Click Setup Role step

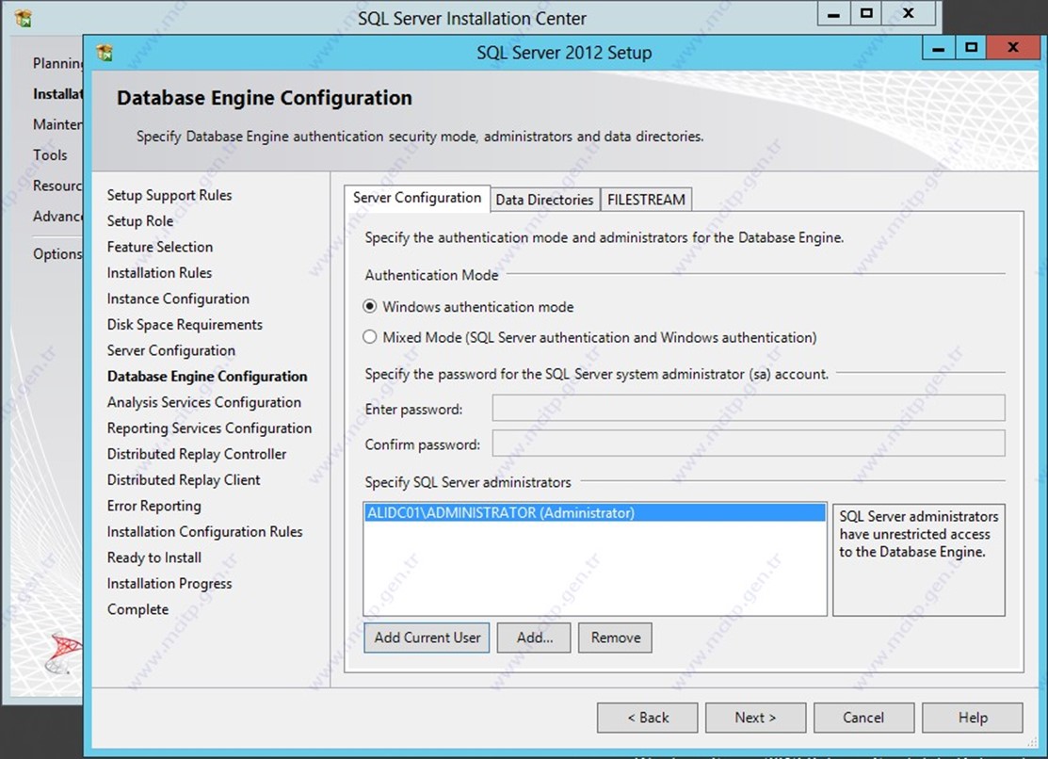click(x=139, y=220)
